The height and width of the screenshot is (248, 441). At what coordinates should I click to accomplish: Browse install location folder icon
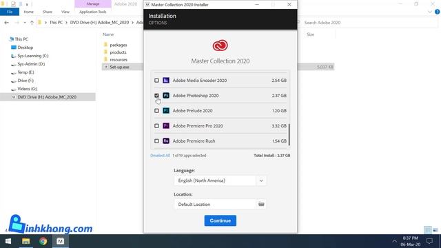click(x=261, y=205)
